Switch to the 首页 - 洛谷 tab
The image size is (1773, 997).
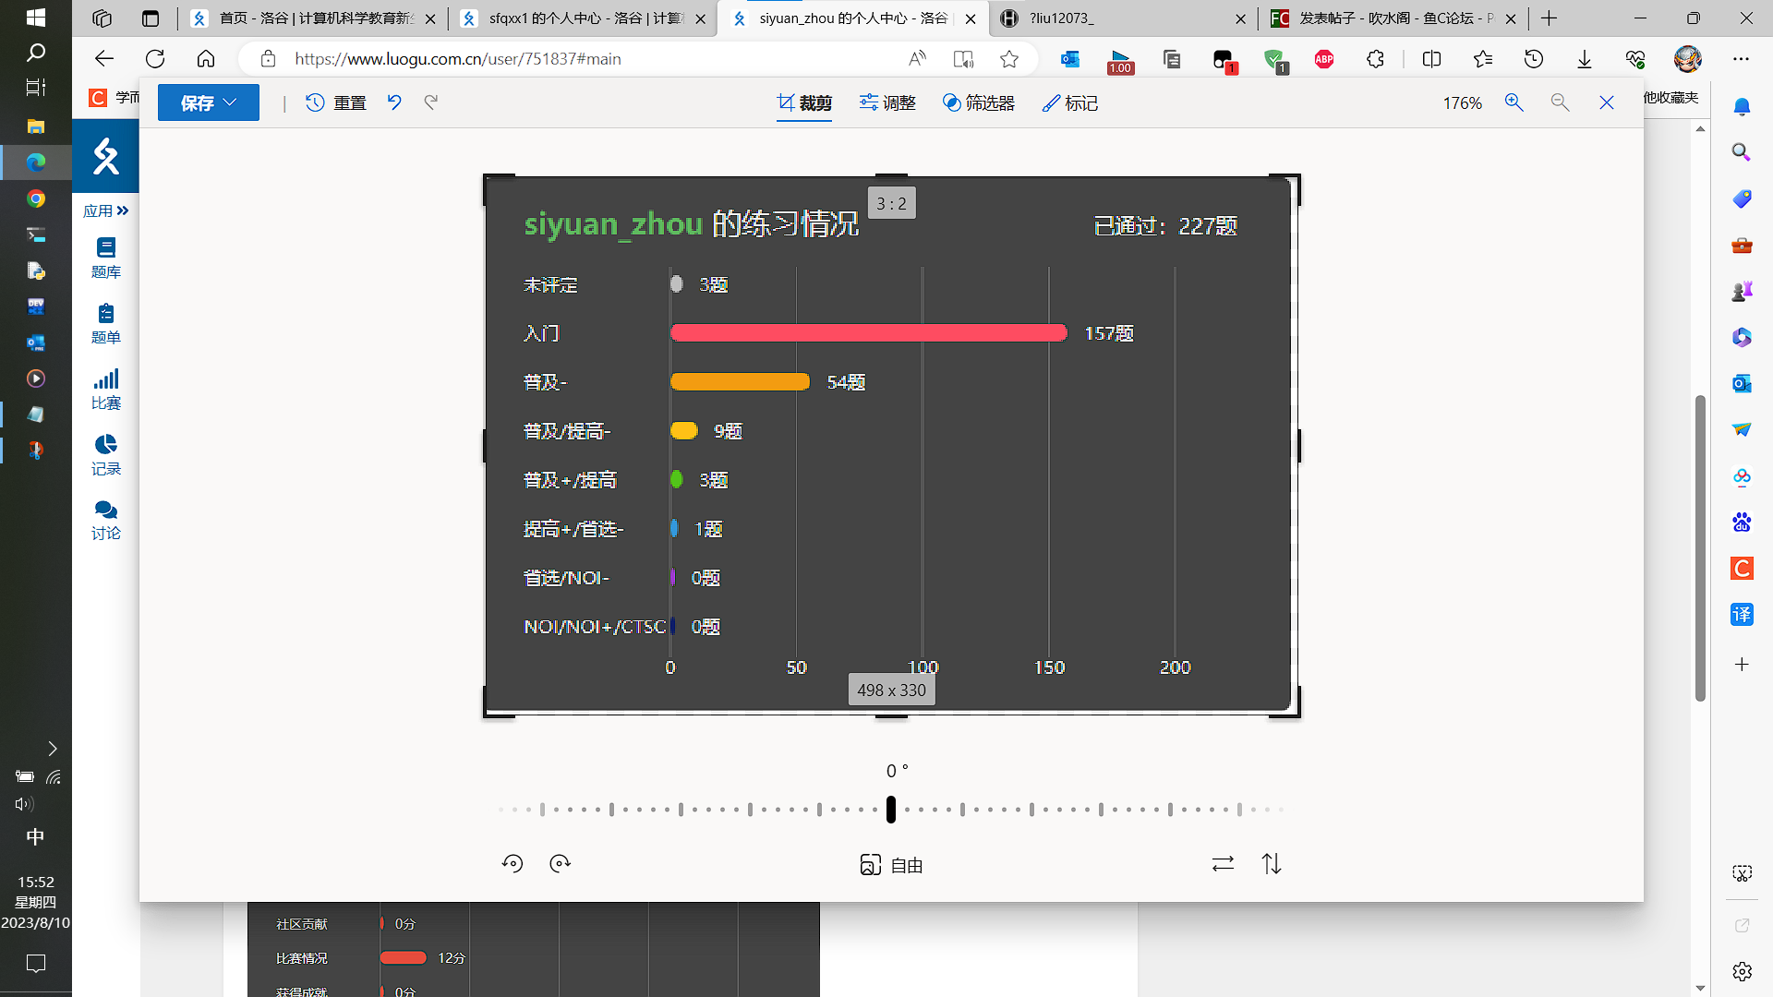(314, 18)
